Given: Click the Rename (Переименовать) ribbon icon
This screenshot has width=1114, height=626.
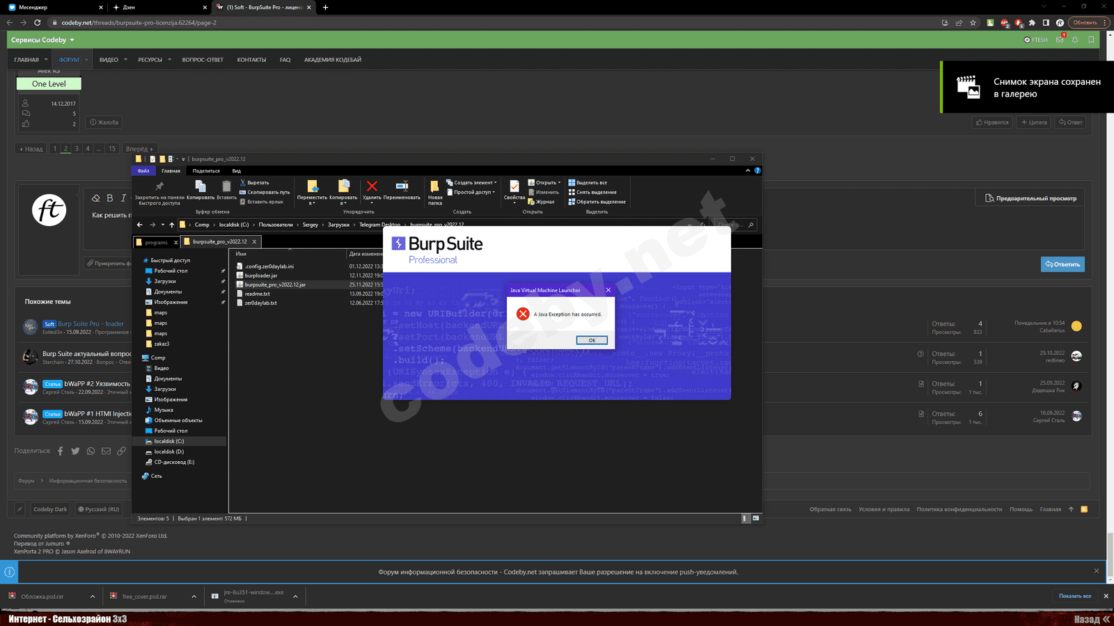Looking at the screenshot, I should 402,186.
